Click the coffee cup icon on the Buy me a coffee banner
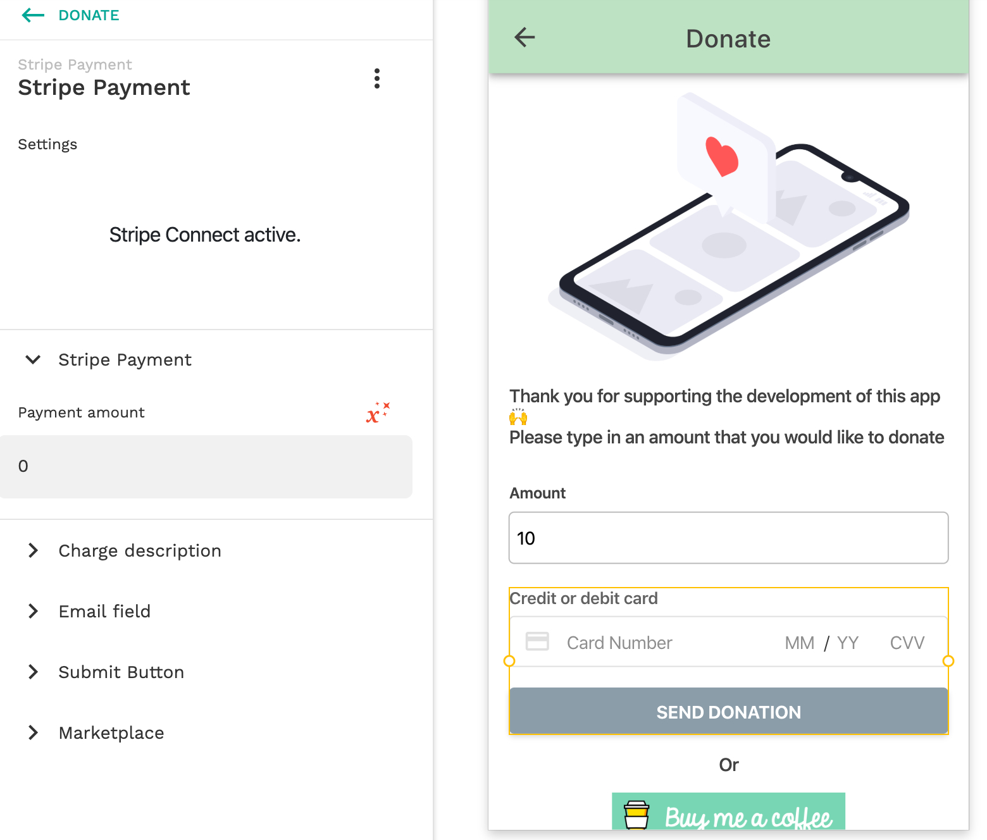The image size is (987, 840). pos(636,815)
